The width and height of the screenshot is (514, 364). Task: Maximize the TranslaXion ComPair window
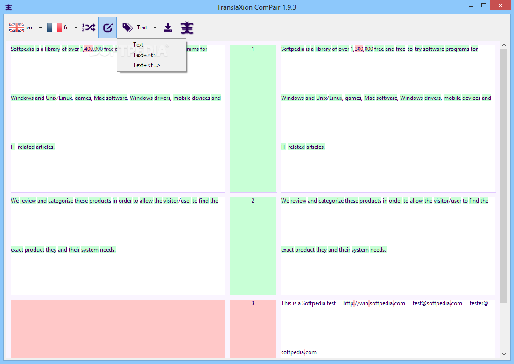(484, 5)
